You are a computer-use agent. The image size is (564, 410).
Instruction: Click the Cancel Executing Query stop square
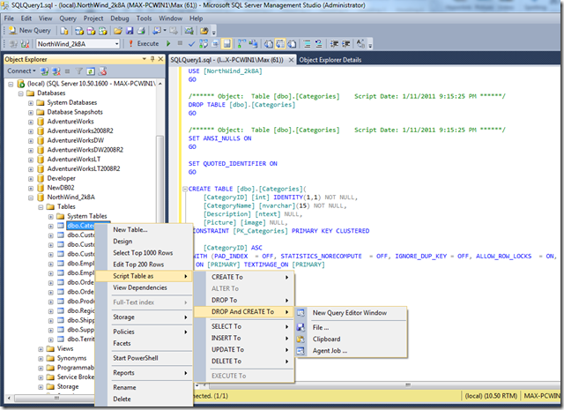click(x=180, y=43)
